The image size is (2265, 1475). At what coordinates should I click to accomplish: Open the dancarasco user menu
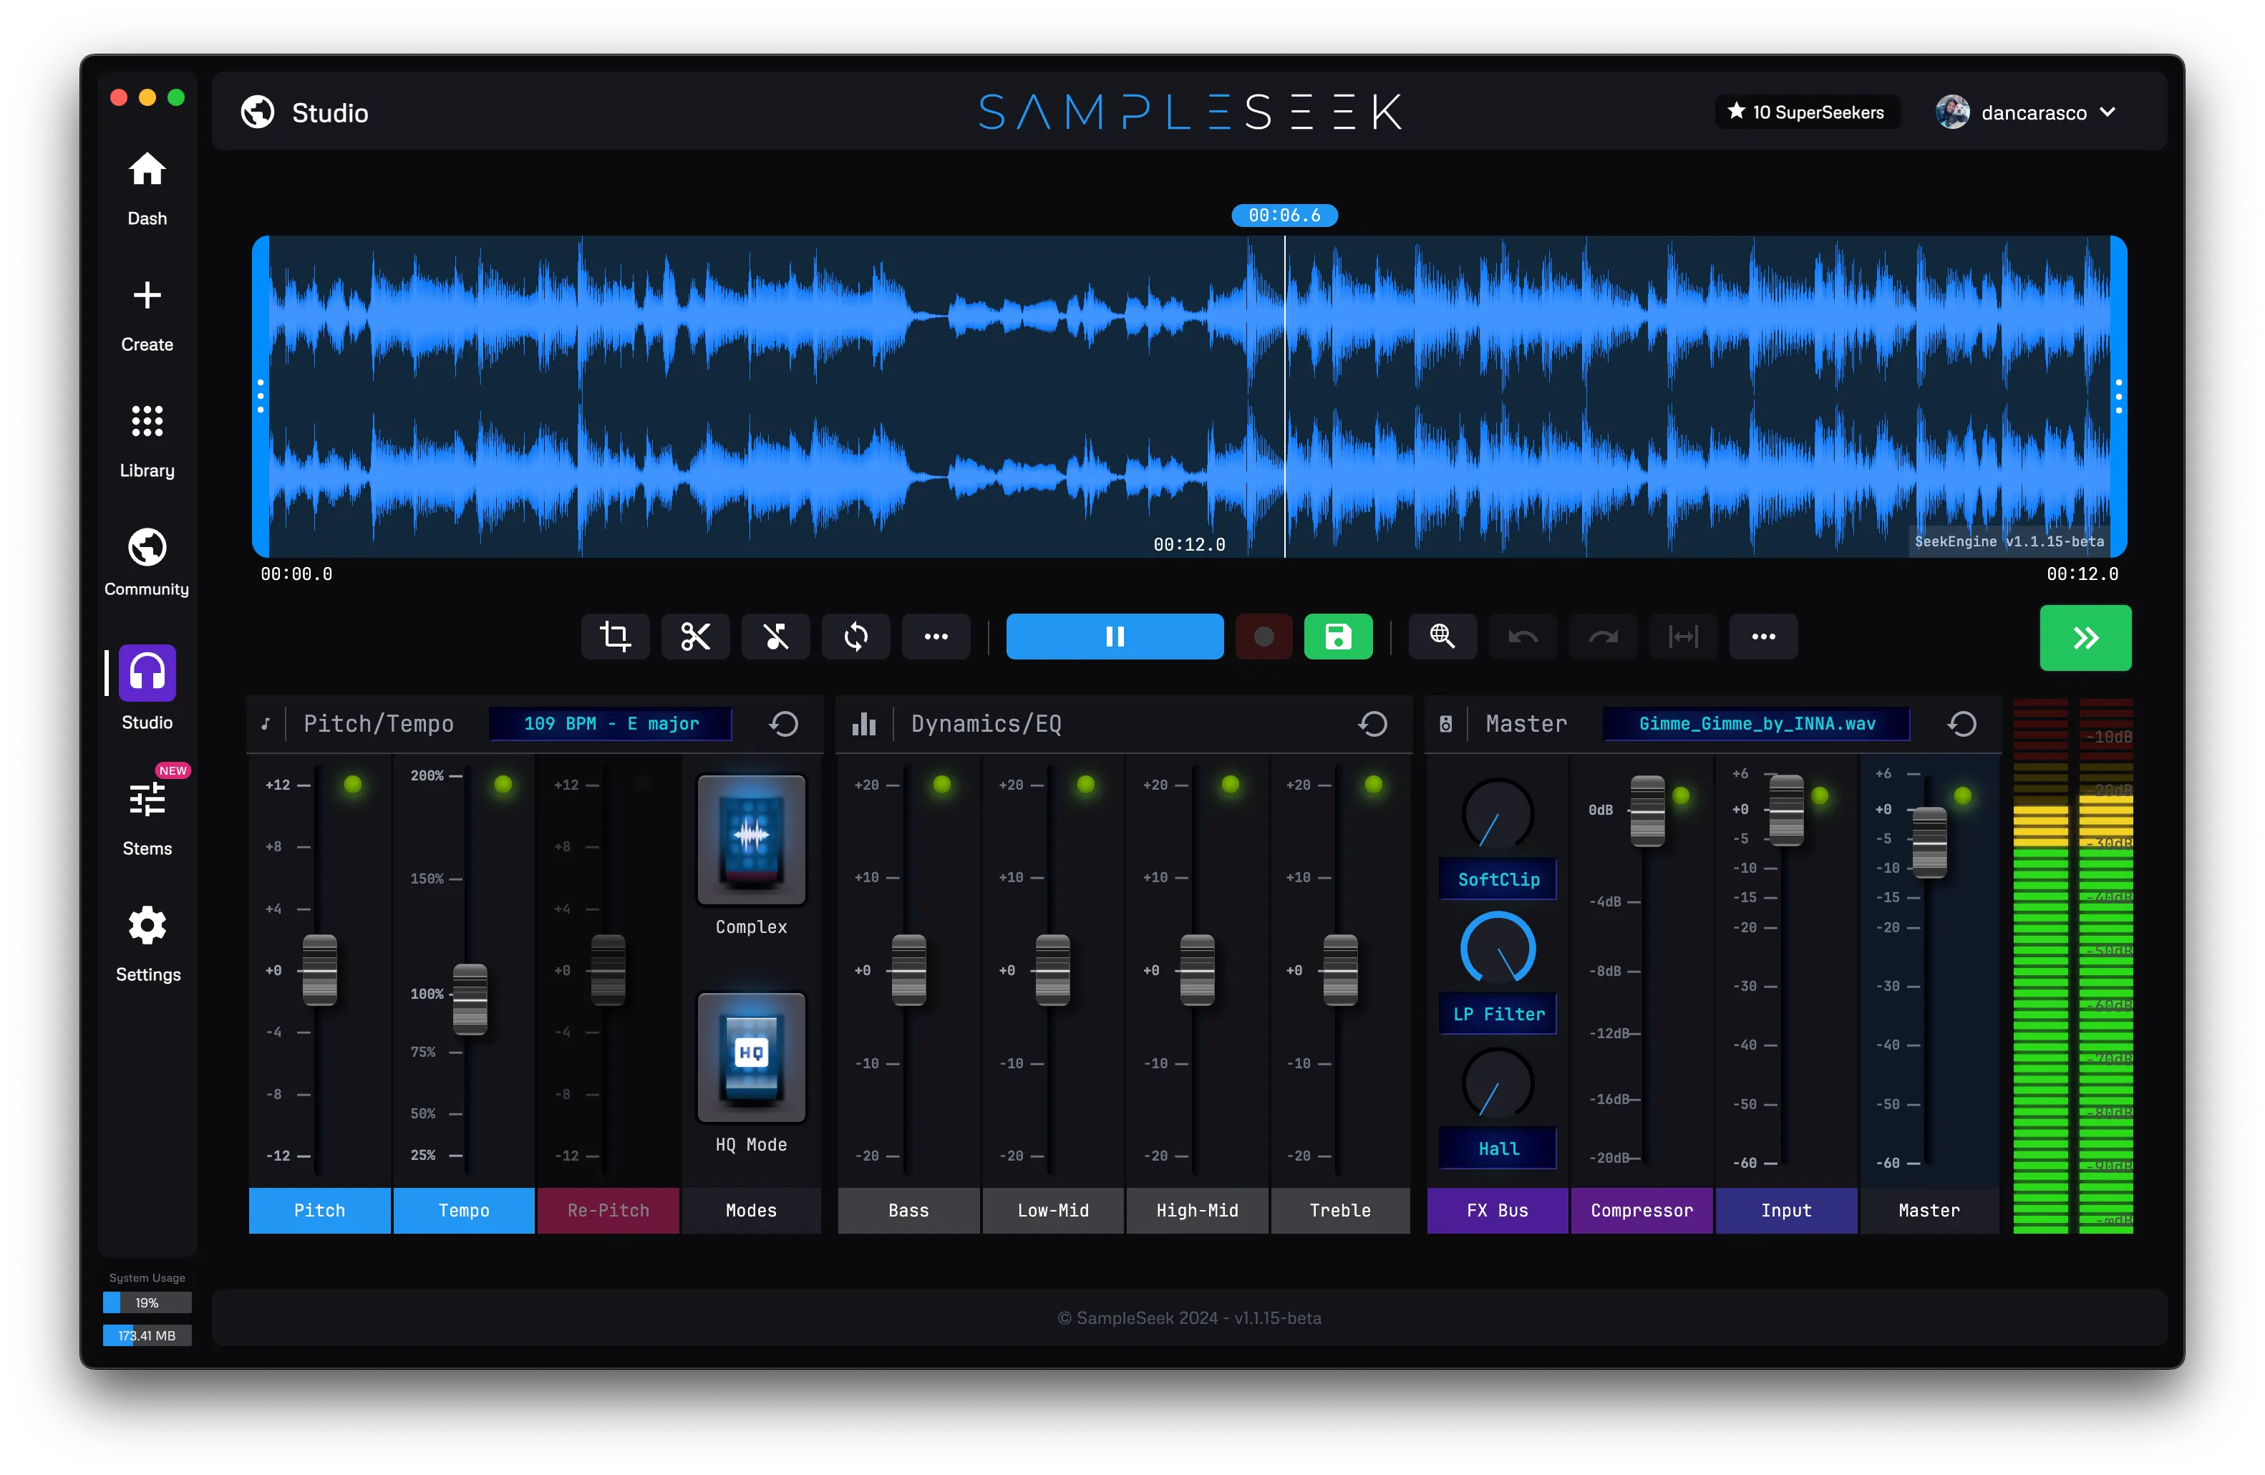pyautogui.click(x=2026, y=112)
